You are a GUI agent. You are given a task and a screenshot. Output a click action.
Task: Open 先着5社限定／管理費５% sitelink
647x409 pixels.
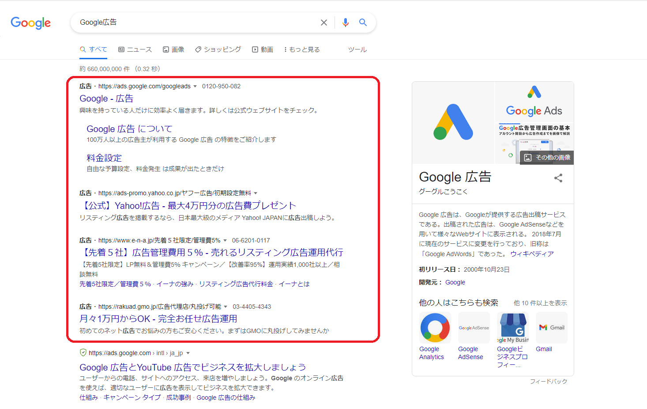pos(115,284)
